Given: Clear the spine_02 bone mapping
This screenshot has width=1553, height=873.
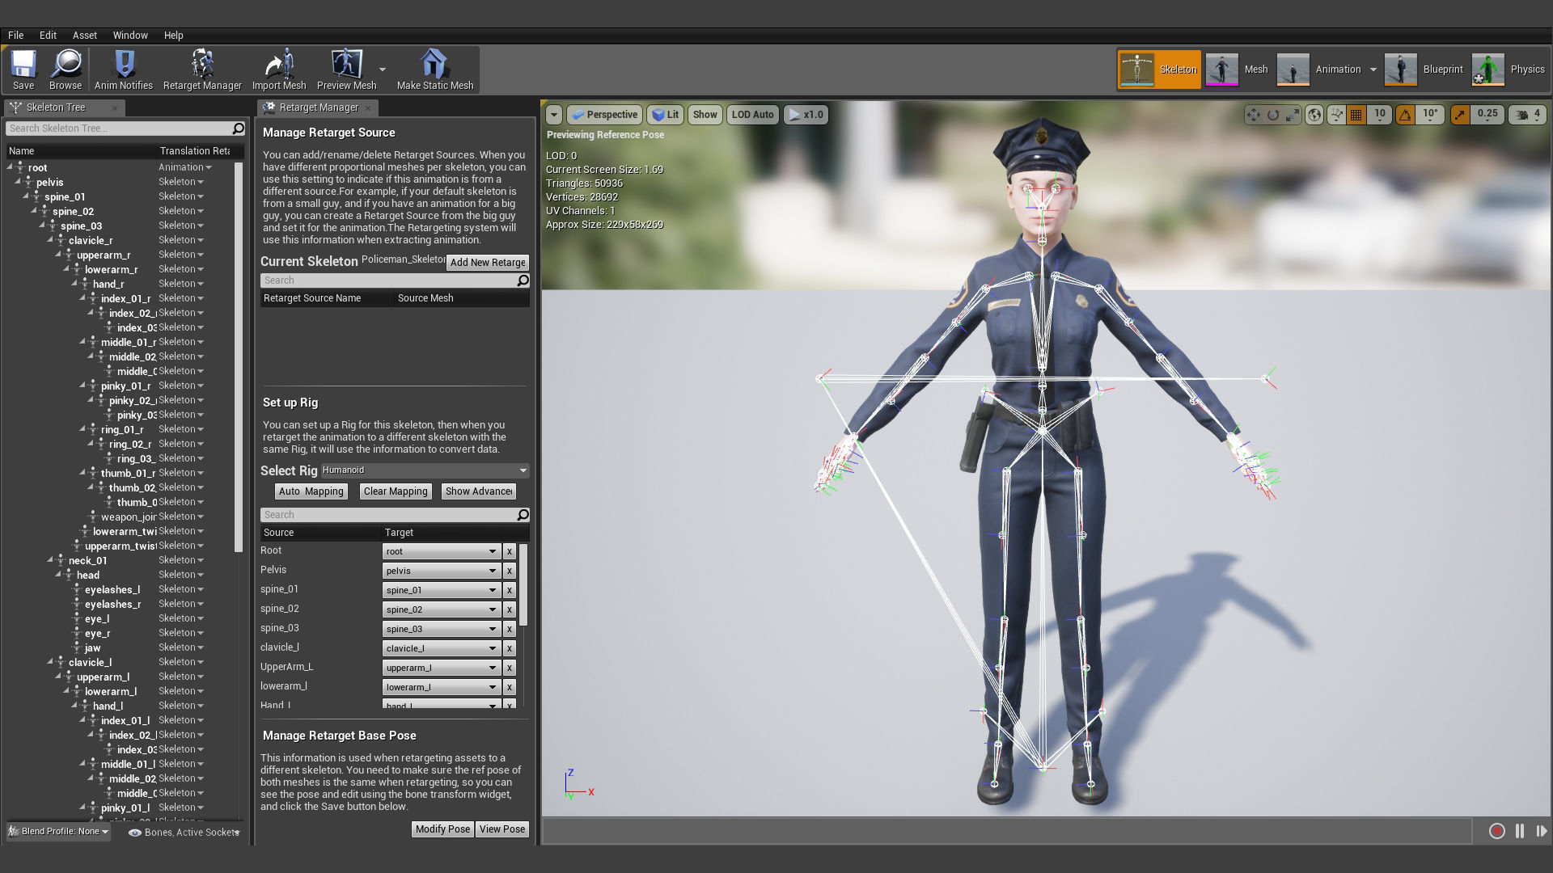Looking at the screenshot, I should tap(510, 609).
